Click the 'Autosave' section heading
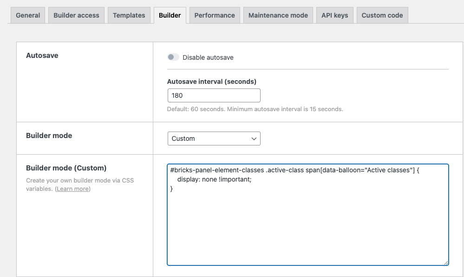Viewport: 464px width, 277px height. [x=42, y=56]
